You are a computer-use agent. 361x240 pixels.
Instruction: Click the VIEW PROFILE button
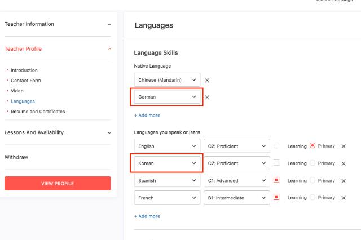point(58,183)
